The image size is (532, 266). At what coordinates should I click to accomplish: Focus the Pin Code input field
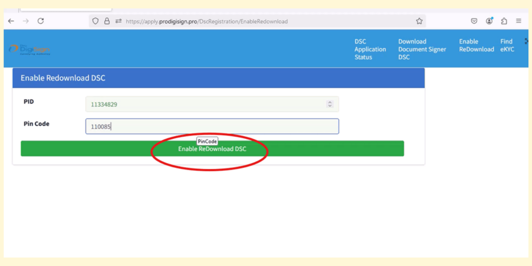pos(212,126)
